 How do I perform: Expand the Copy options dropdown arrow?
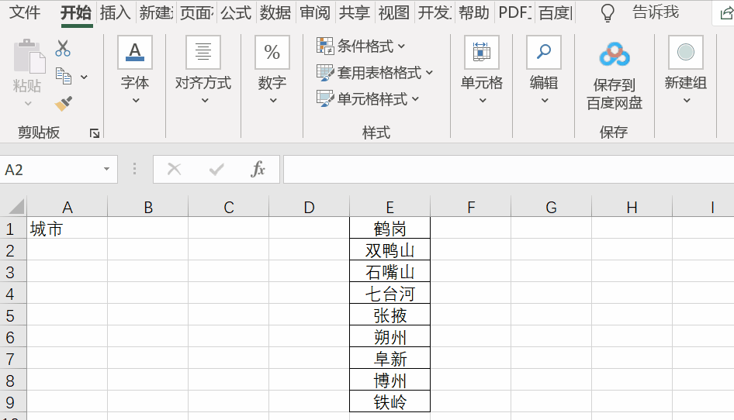(x=84, y=77)
